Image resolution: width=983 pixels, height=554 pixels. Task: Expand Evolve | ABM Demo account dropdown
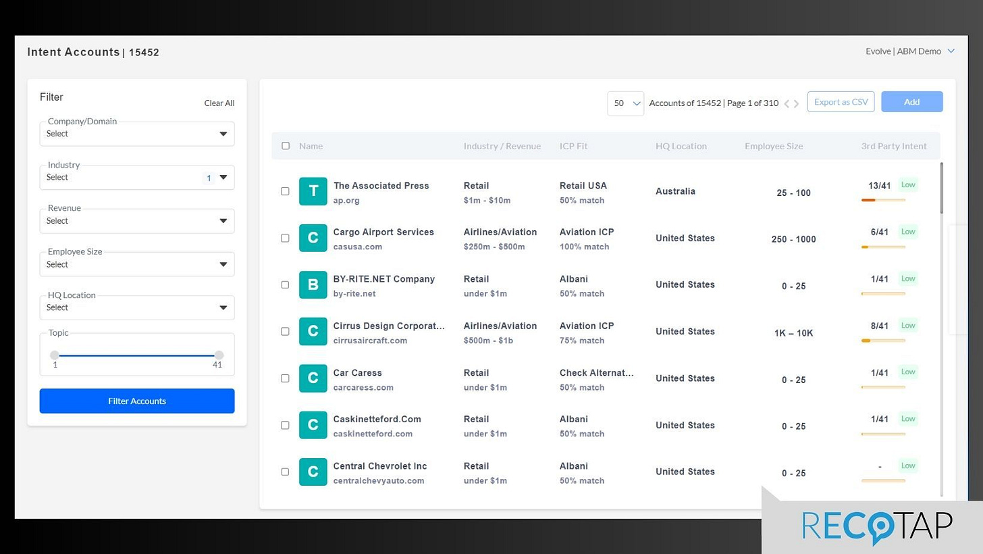point(910,51)
